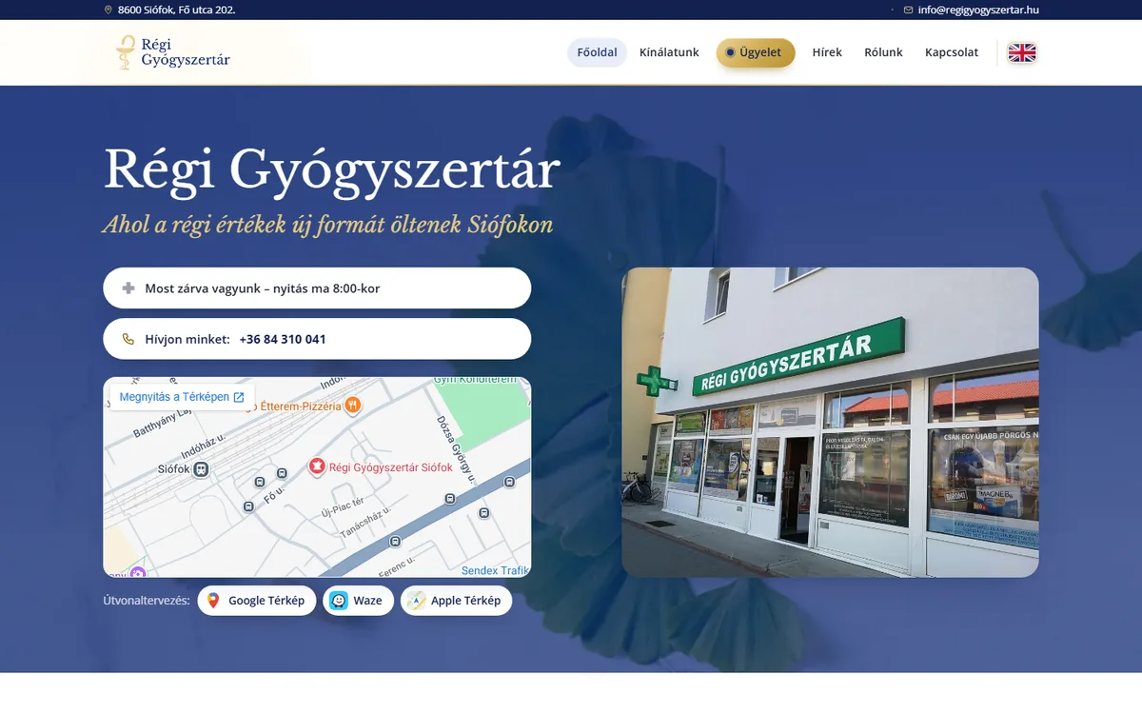
Task: Click the Siófok train station map icon
Action: [x=201, y=469]
